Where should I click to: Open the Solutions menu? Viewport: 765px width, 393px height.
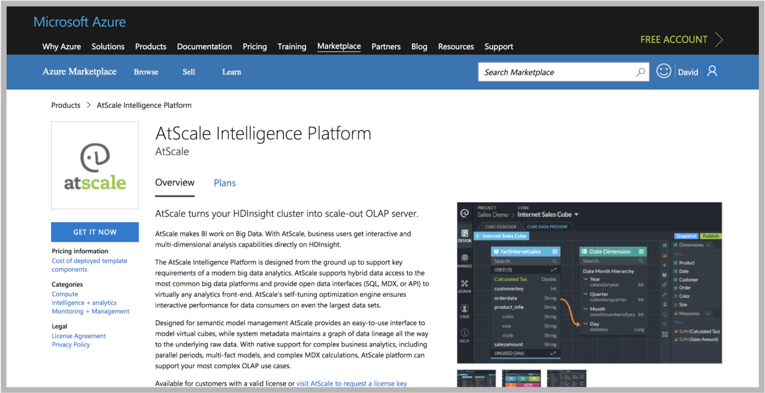pos(108,47)
